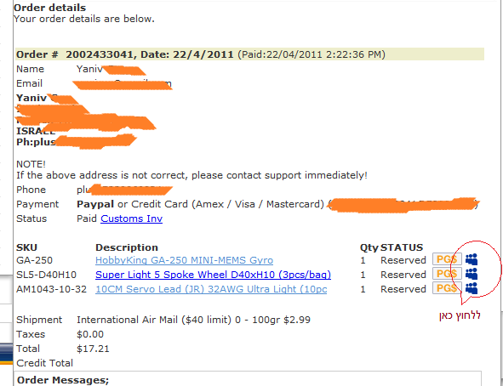Open the Customs Inv link
Image resolution: width=503 pixels, height=386 pixels.
[x=132, y=219]
